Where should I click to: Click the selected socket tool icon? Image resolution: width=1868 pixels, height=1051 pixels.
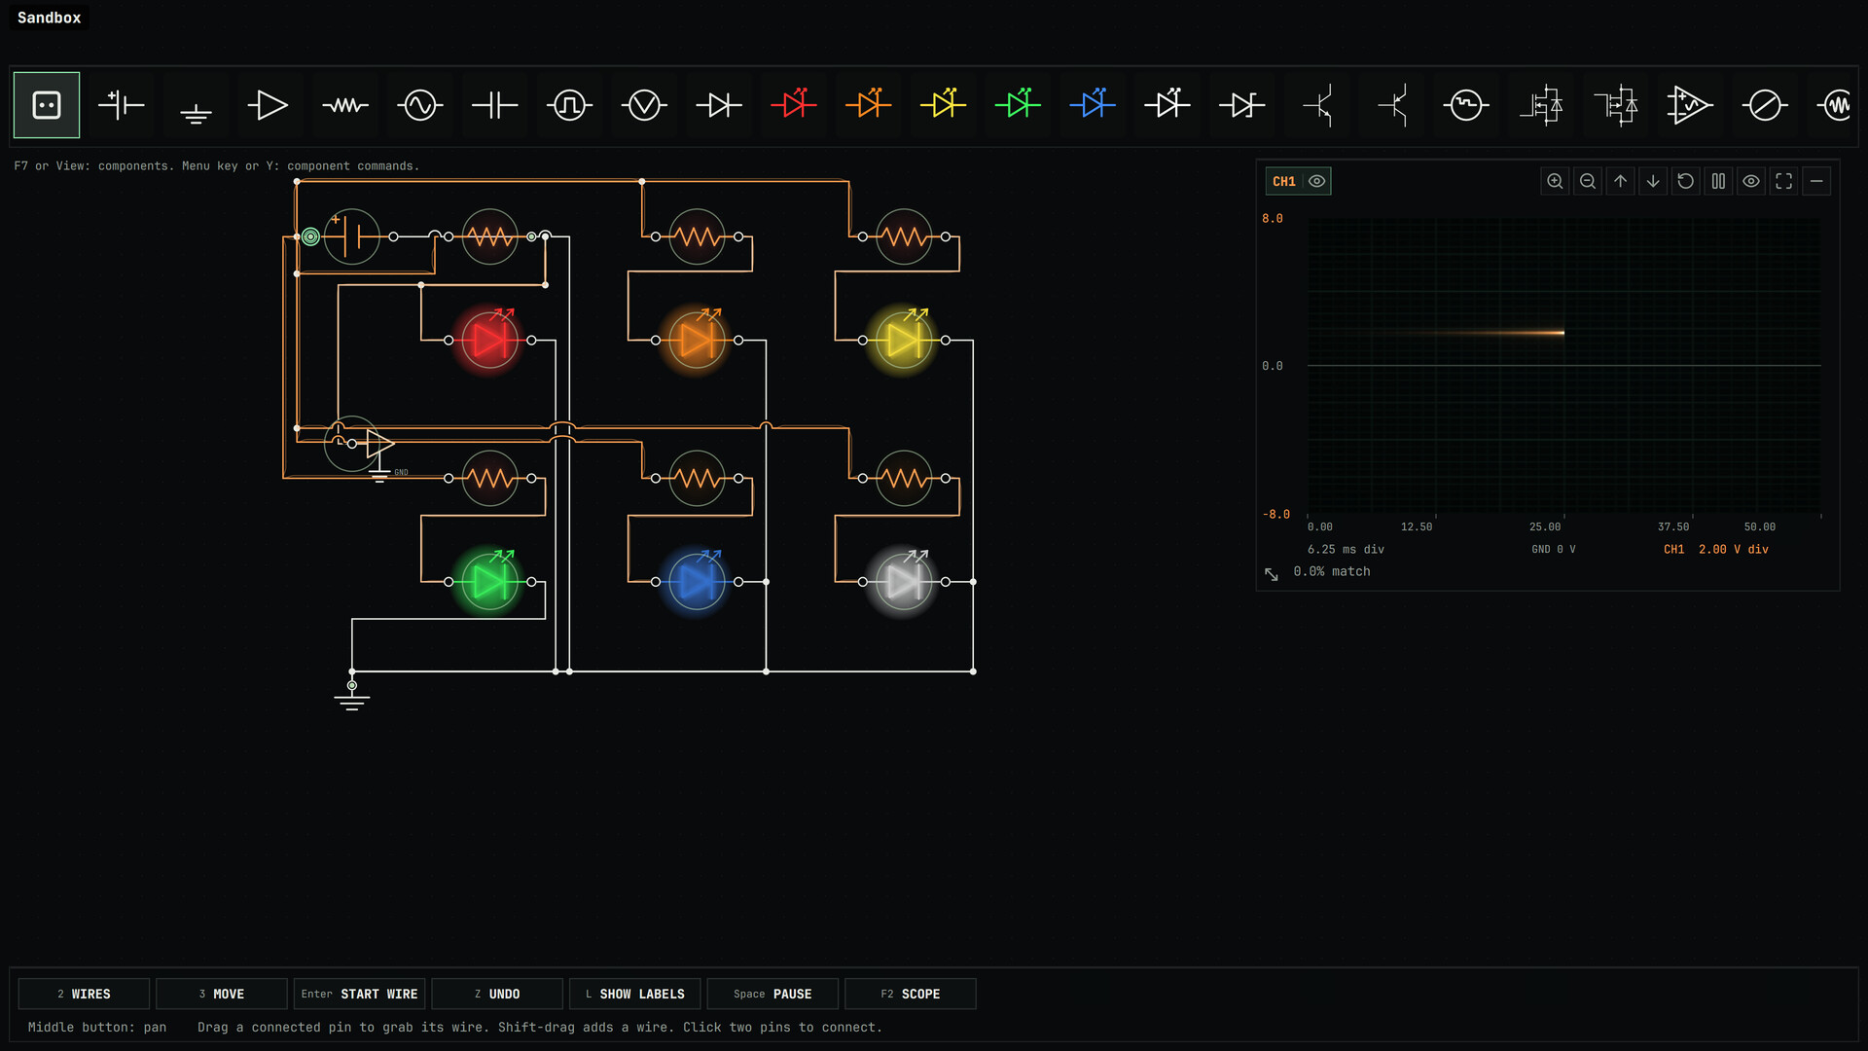[x=47, y=105]
